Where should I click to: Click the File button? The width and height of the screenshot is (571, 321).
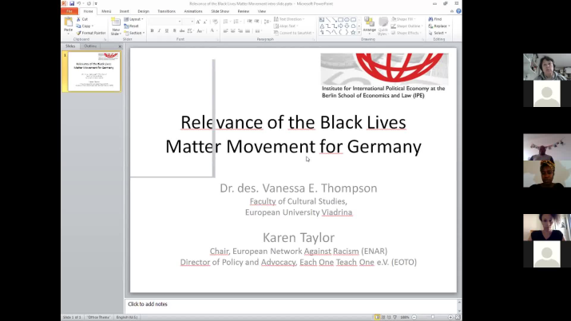(69, 11)
